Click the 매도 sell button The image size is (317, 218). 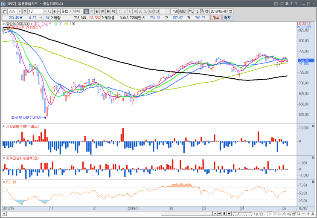coord(227,18)
